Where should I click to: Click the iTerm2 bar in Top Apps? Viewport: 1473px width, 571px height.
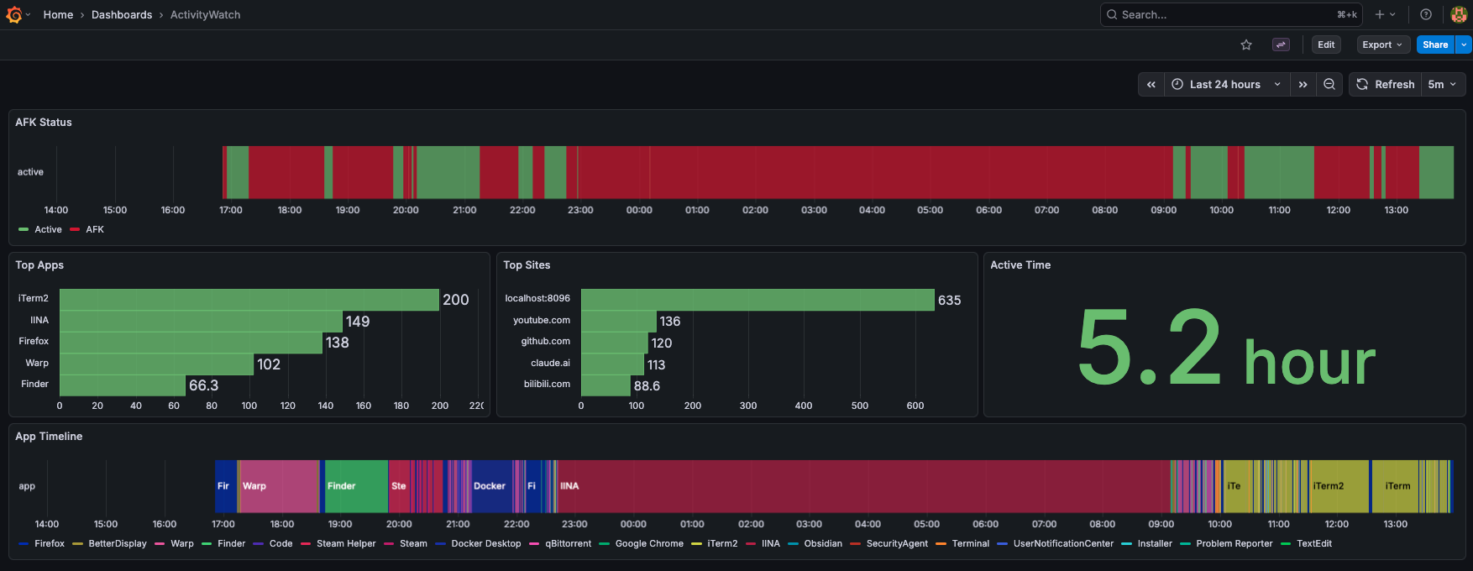(x=249, y=300)
